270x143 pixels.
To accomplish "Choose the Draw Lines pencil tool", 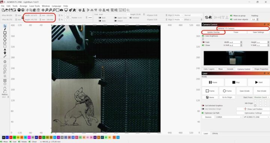I will tap(5, 29).
